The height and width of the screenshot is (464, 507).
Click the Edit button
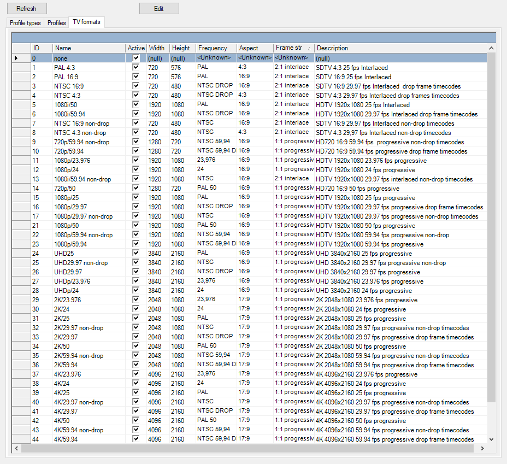click(159, 9)
